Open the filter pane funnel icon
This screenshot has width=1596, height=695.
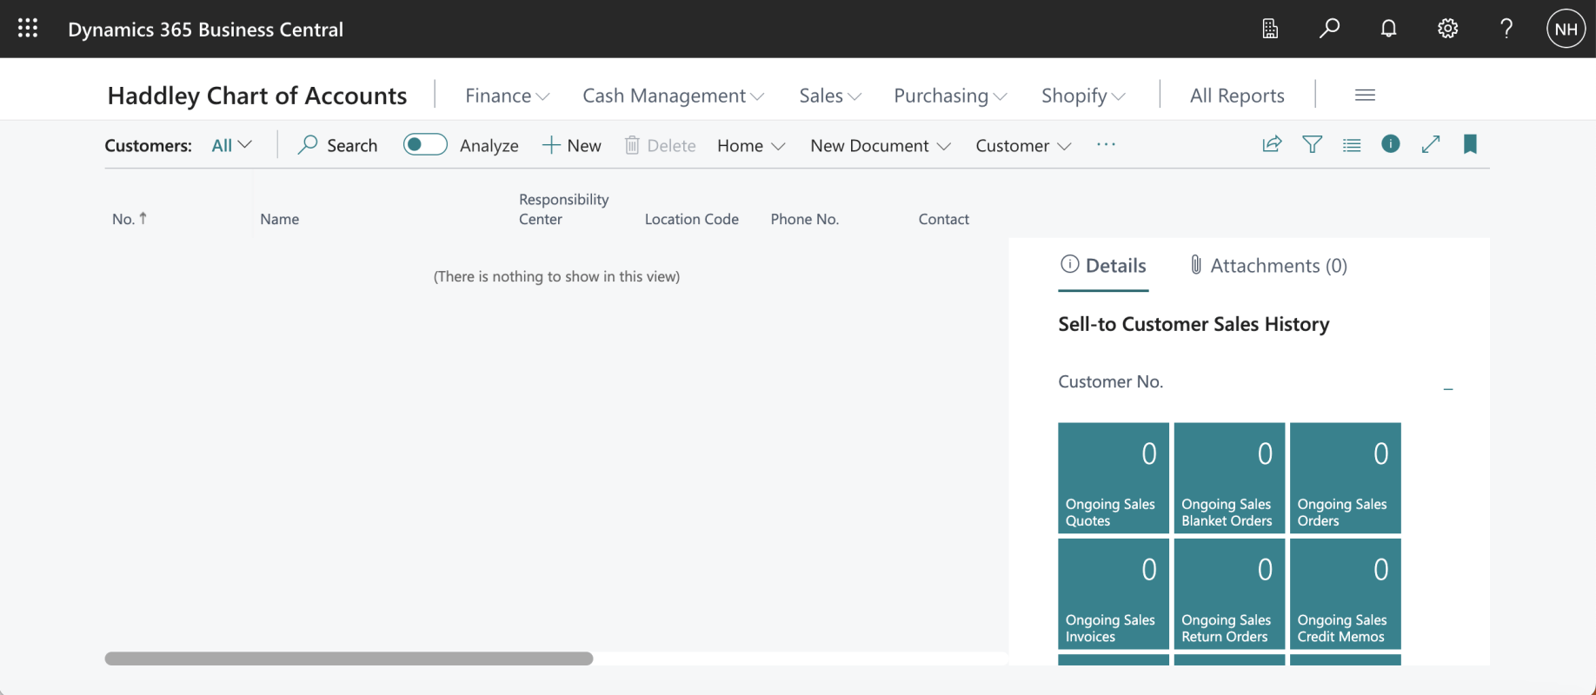[x=1312, y=144]
